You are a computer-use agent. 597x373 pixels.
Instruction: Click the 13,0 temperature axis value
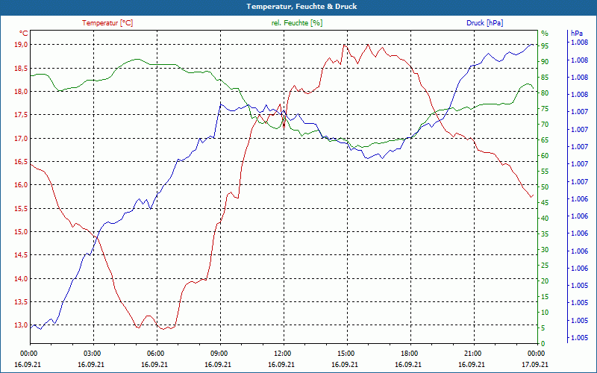click(x=22, y=325)
